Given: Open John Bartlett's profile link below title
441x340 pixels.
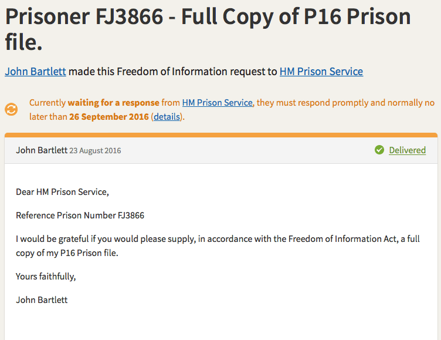Looking at the screenshot, I should point(35,72).
